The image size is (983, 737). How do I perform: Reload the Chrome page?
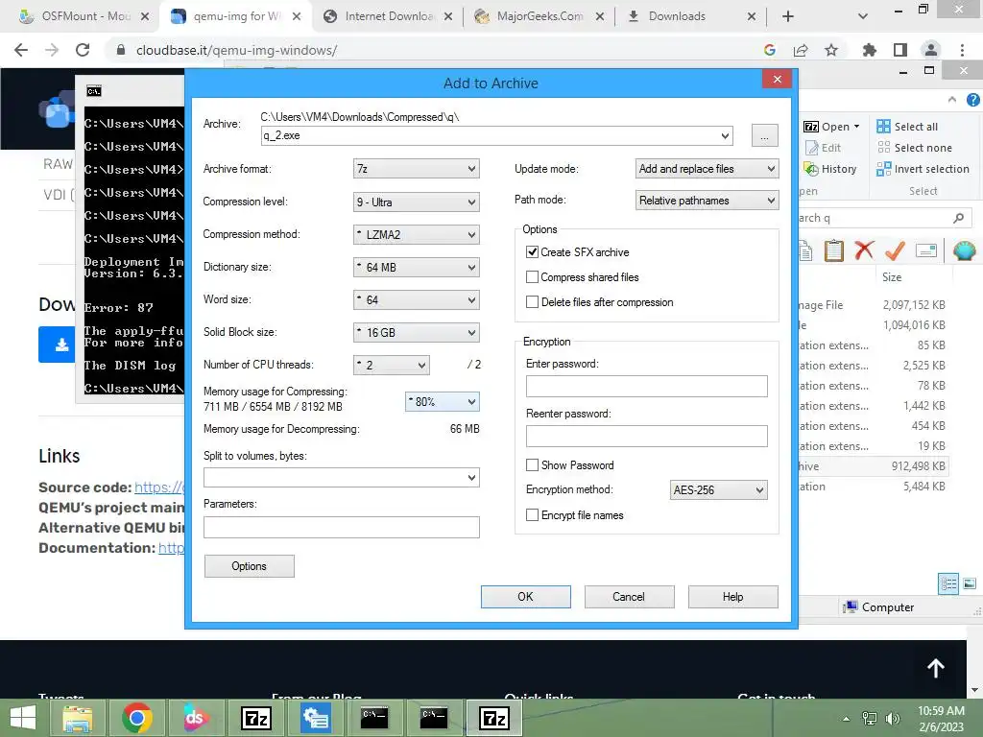(x=83, y=50)
